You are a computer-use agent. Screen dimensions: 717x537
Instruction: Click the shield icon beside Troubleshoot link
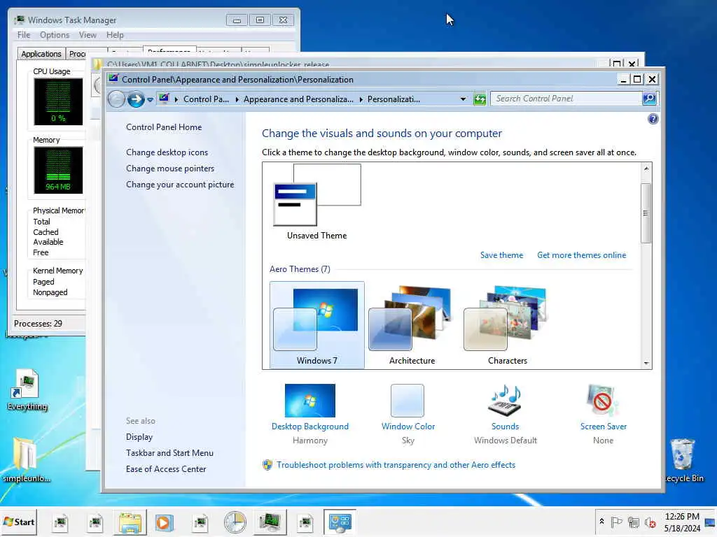click(x=267, y=465)
